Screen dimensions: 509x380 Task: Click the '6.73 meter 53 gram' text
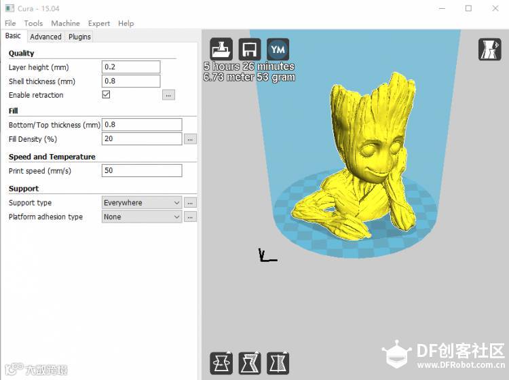[249, 77]
